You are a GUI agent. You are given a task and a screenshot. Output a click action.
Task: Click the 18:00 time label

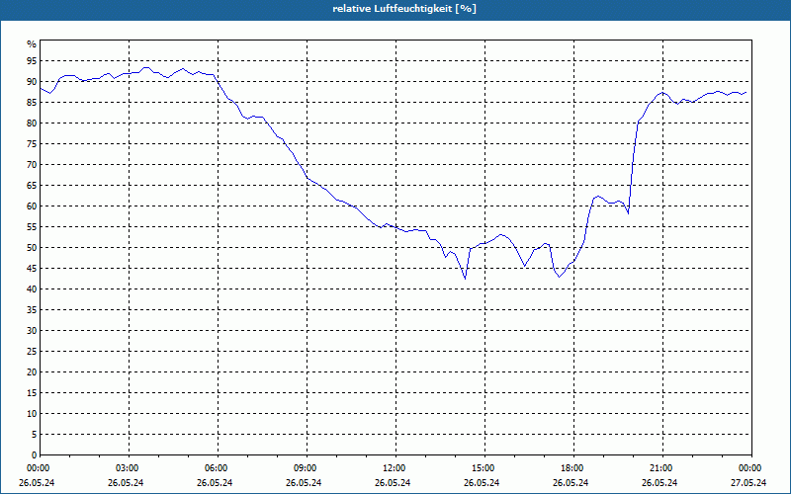(573, 468)
